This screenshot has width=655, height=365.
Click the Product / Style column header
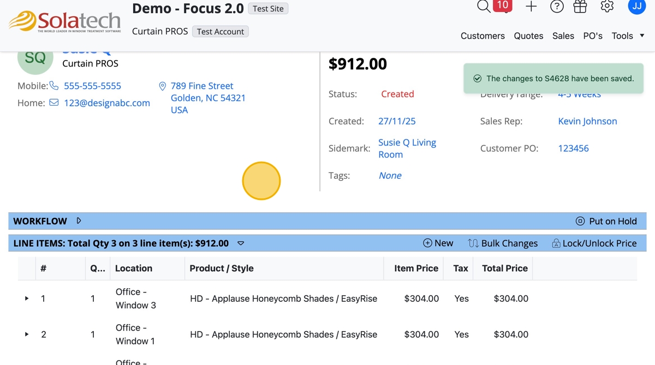pyautogui.click(x=222, y=268)
